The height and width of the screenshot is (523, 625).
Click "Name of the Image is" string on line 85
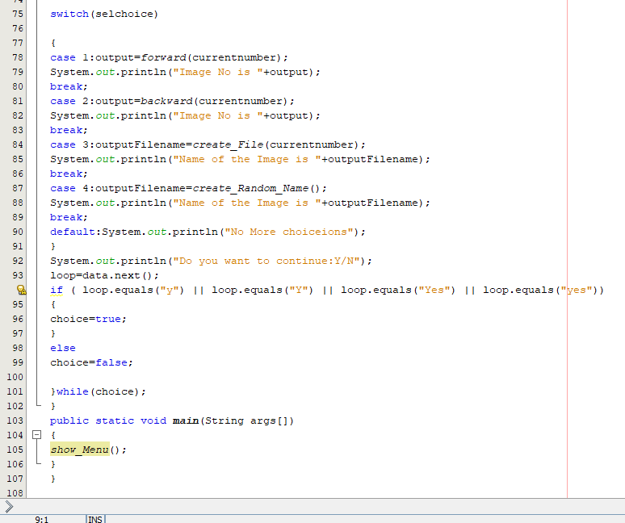[x=247, y=159]
